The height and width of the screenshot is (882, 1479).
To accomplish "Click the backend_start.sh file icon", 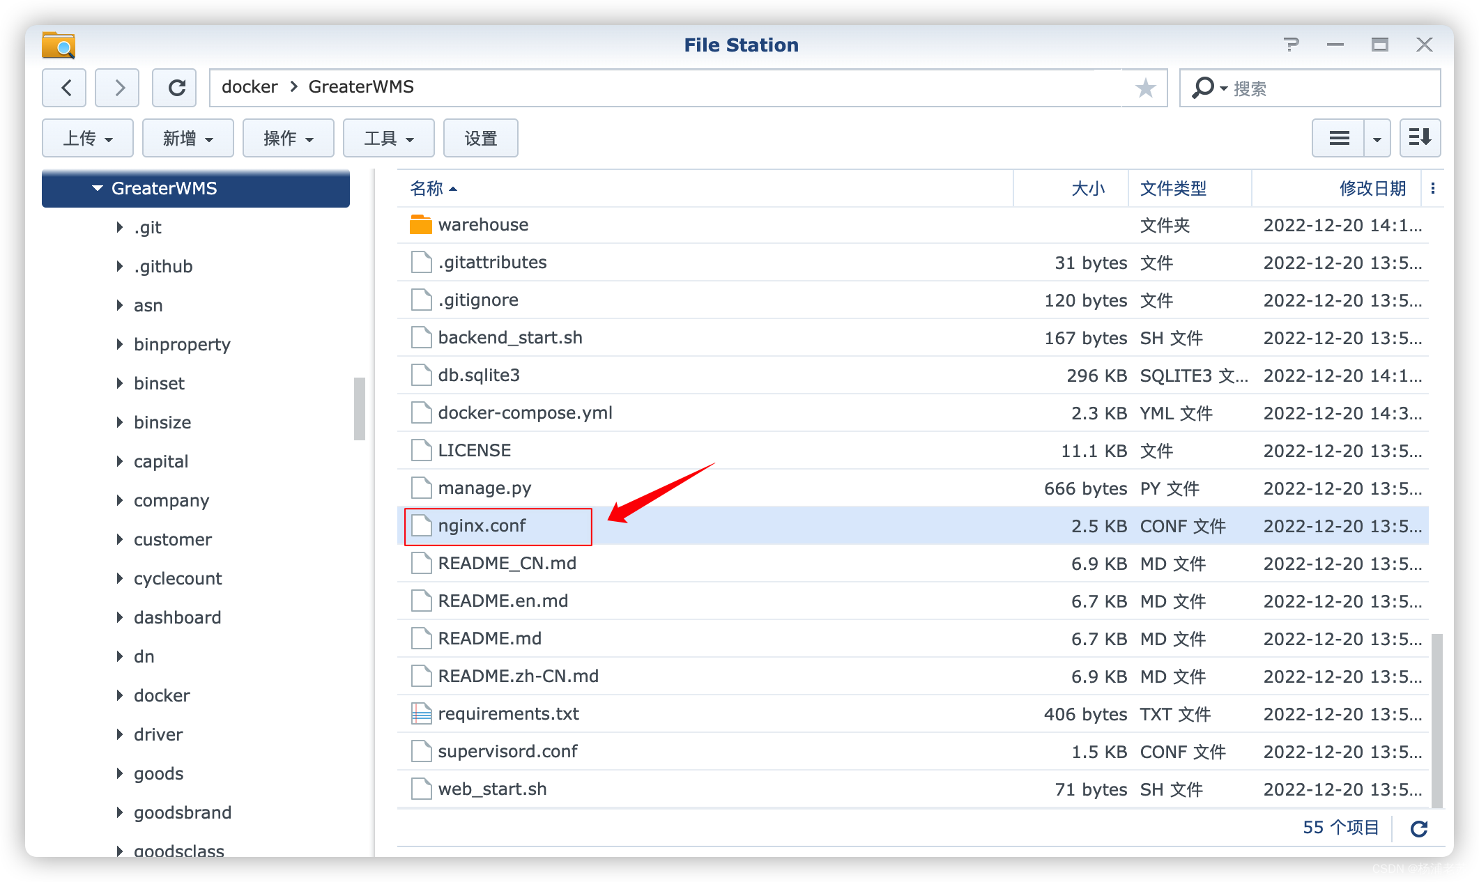I will click(421, 337).
